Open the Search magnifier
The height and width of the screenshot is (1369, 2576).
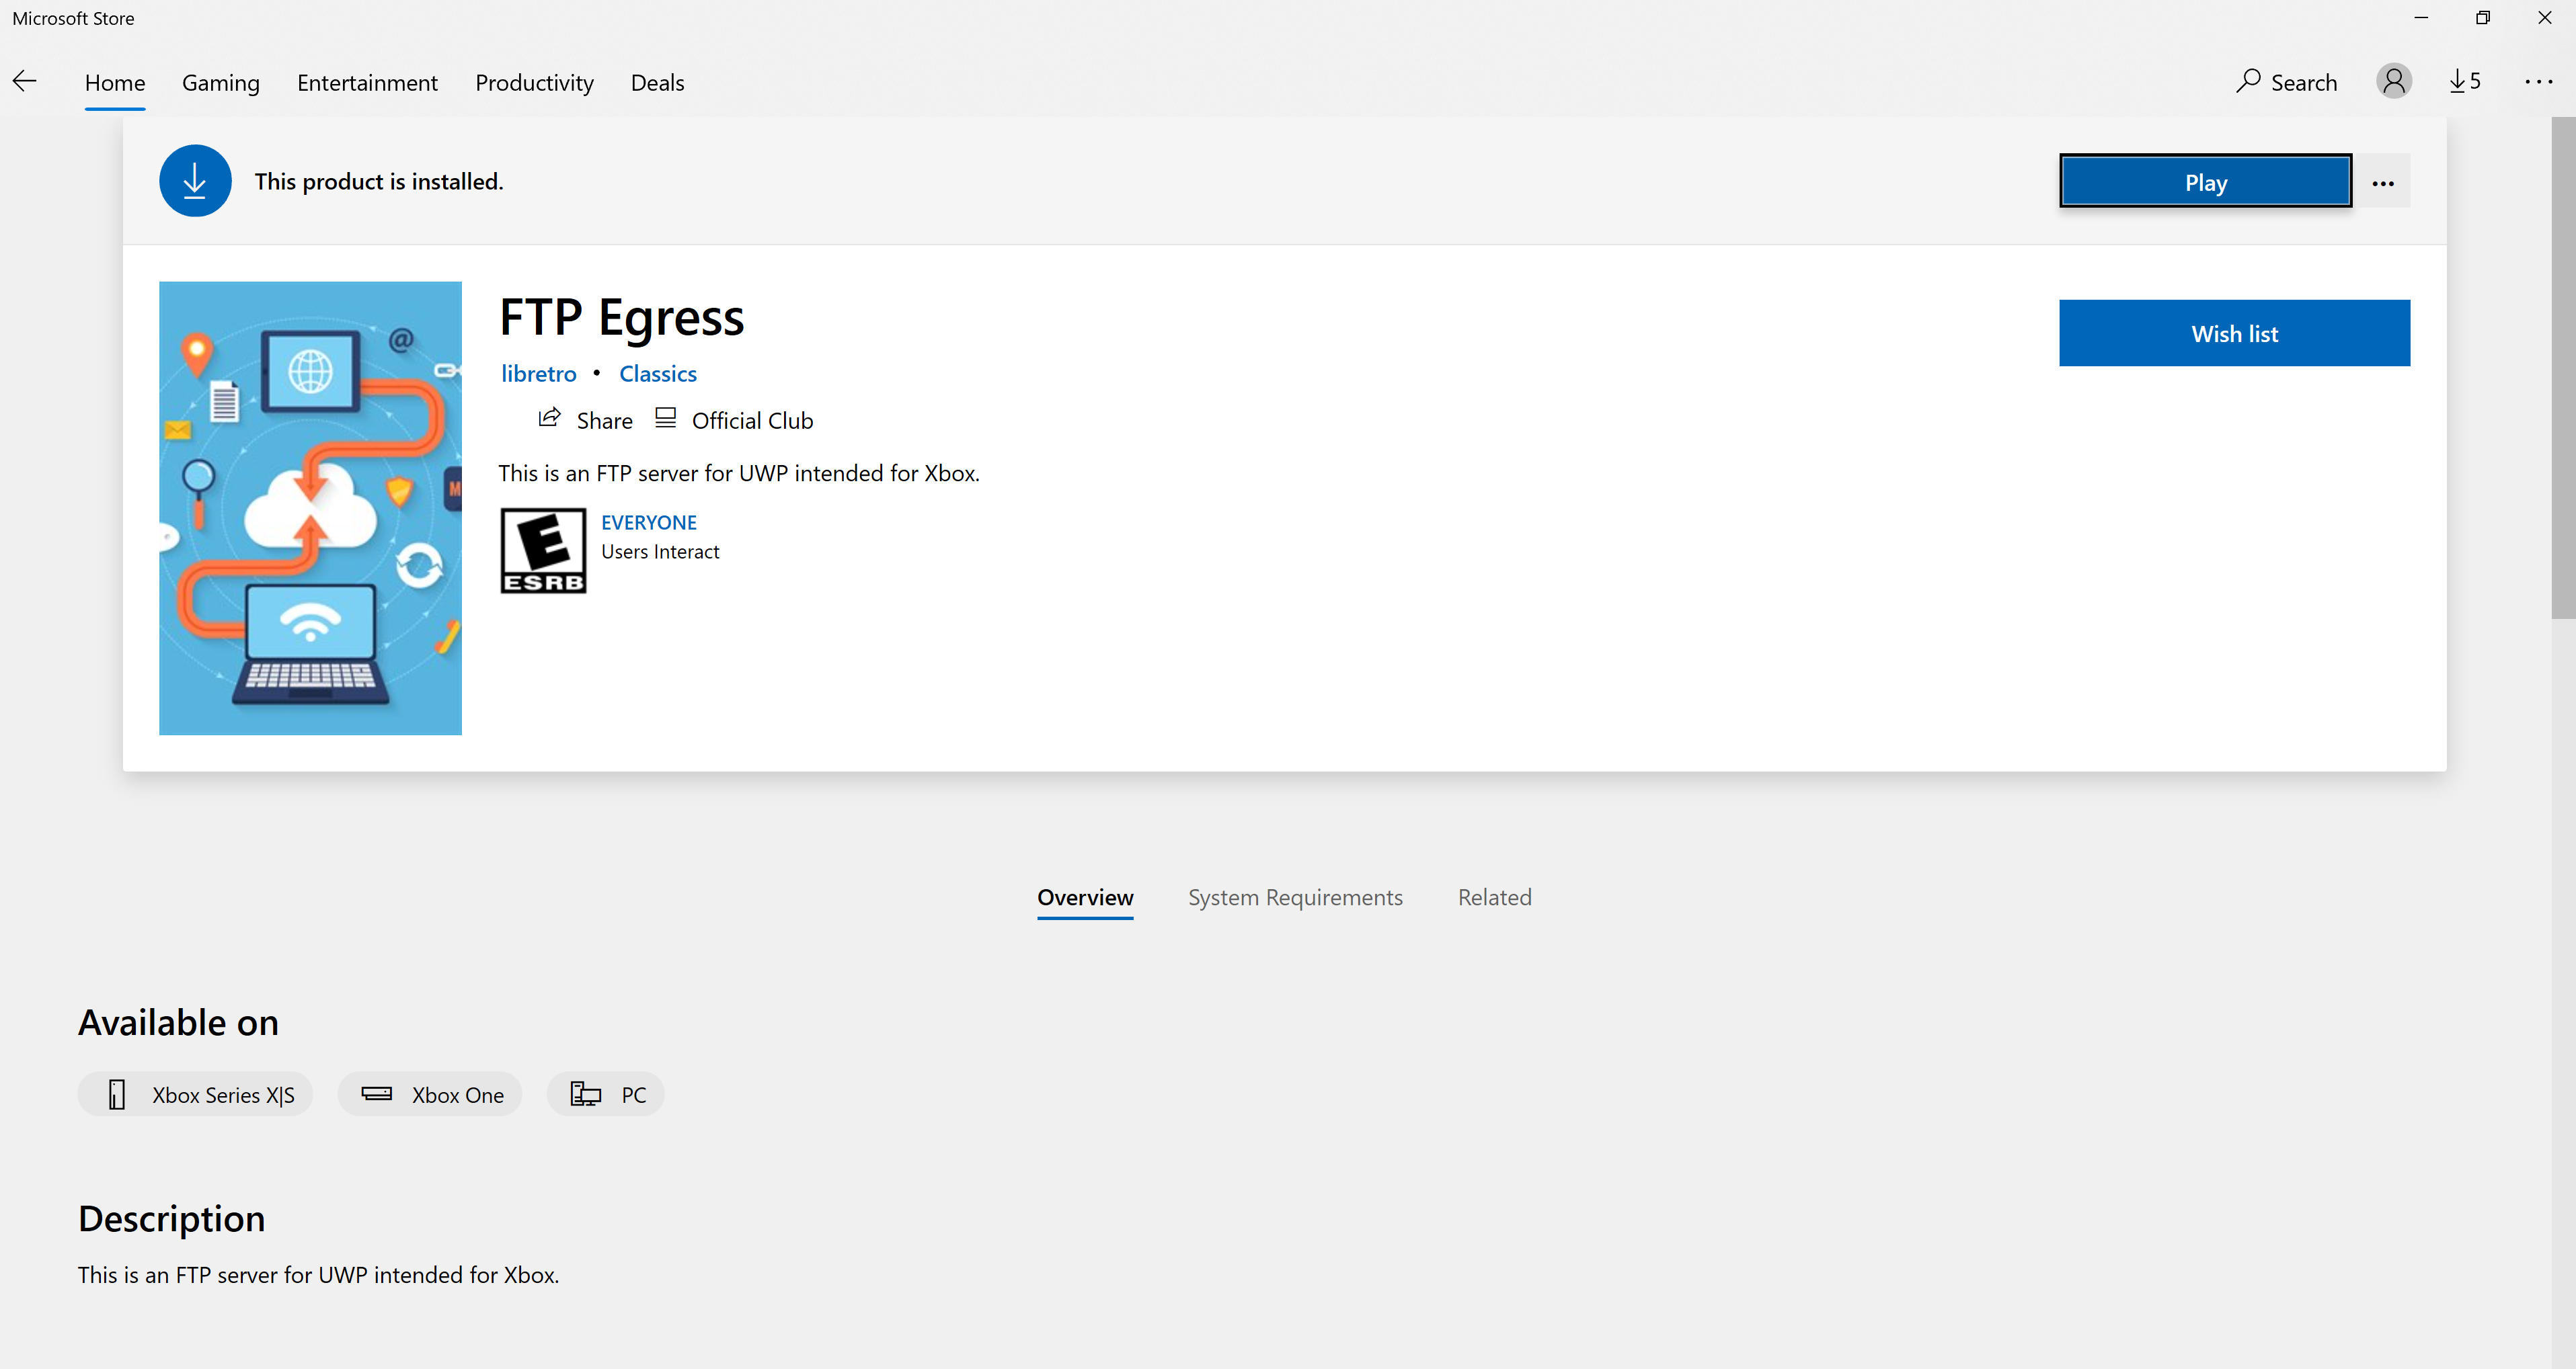point(2248,81)
